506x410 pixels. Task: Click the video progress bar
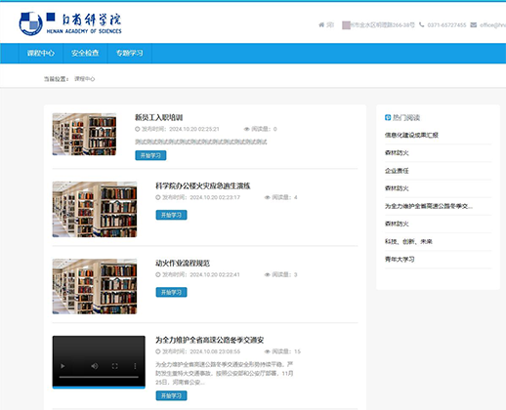coord(99,377)
